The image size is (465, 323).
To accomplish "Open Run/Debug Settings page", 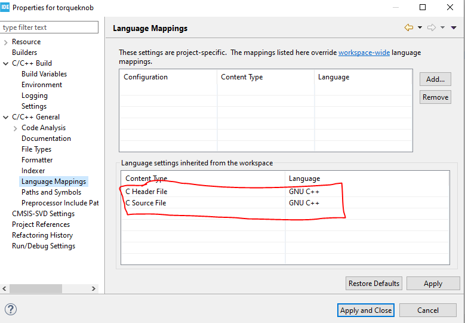I will (x=44, y=246).
